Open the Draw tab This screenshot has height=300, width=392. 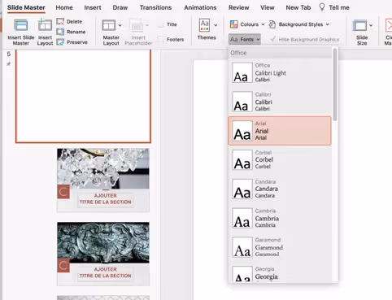120,7
